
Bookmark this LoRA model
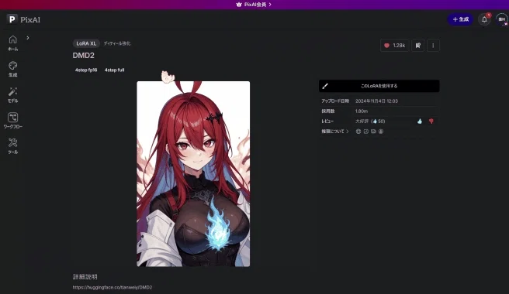coord(418,46)
